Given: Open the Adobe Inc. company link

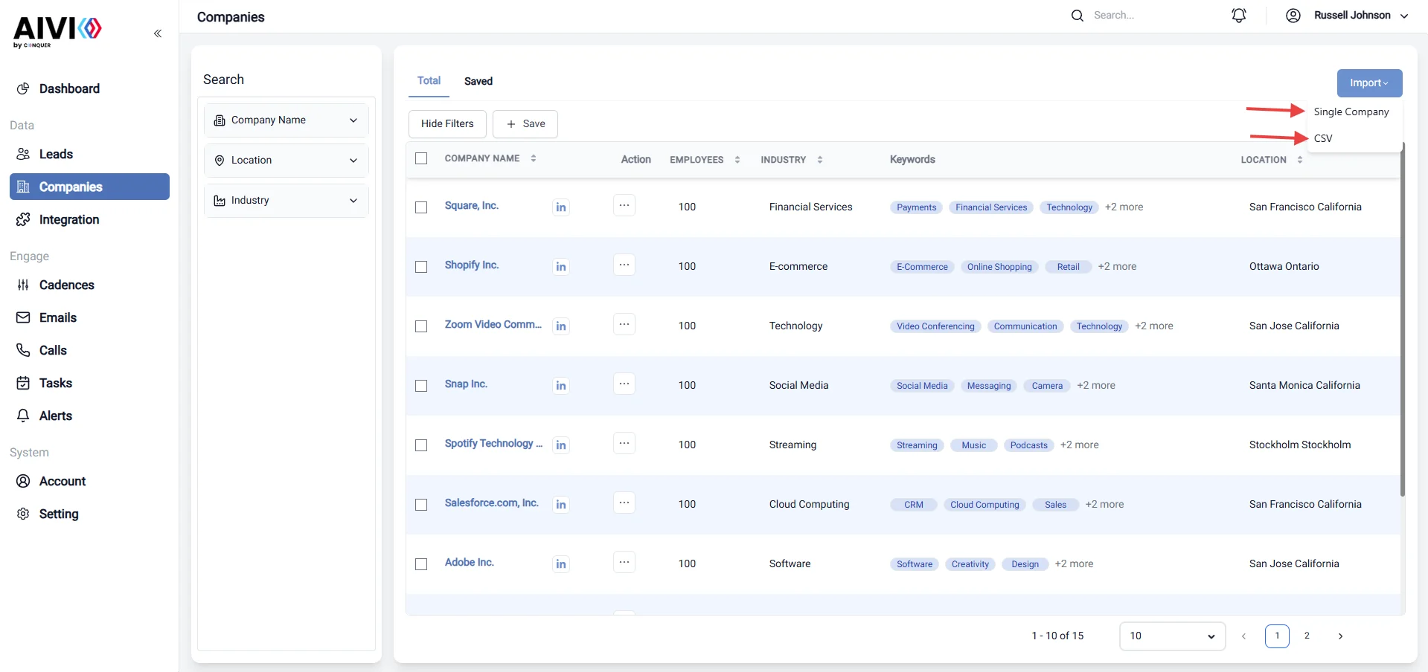Looking at the screenshot, I should tap(470, 563).
